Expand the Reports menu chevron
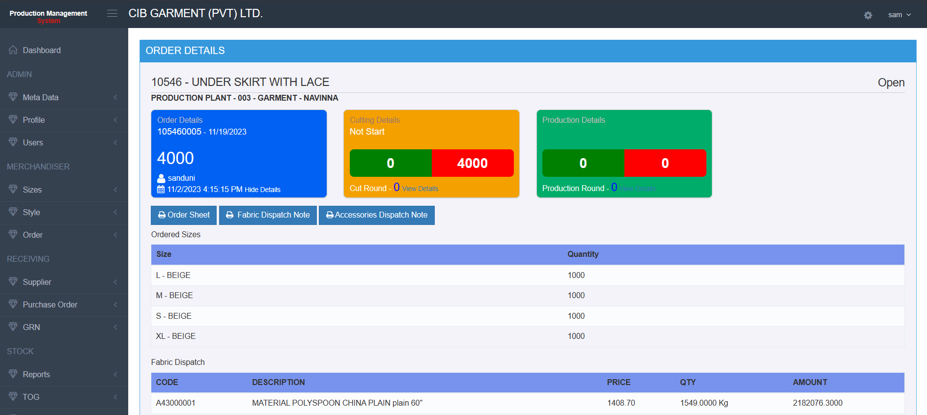Screen dimensions: 927x415 pos(115,374)
